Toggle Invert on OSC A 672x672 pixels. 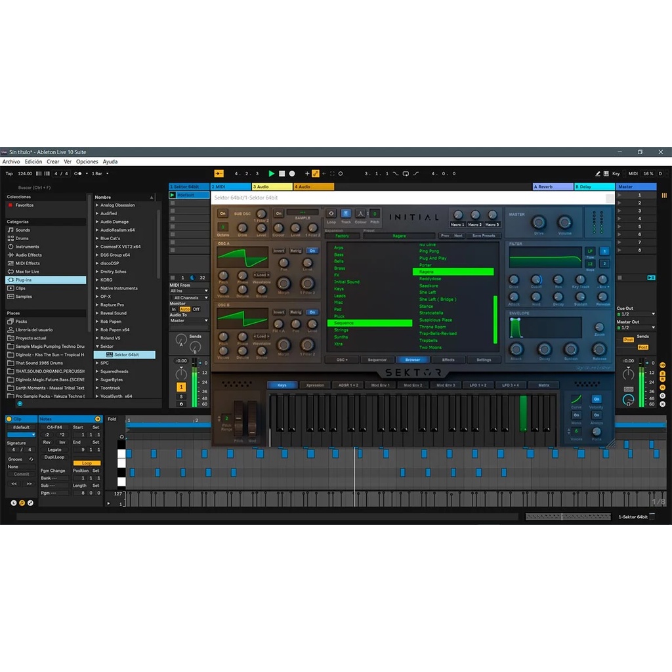click(x=279, y=251)
